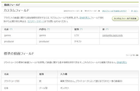Open 詳細を見る link under standard video fields
Viewport: 140px width, 91px height.
[x=122, y=62]
